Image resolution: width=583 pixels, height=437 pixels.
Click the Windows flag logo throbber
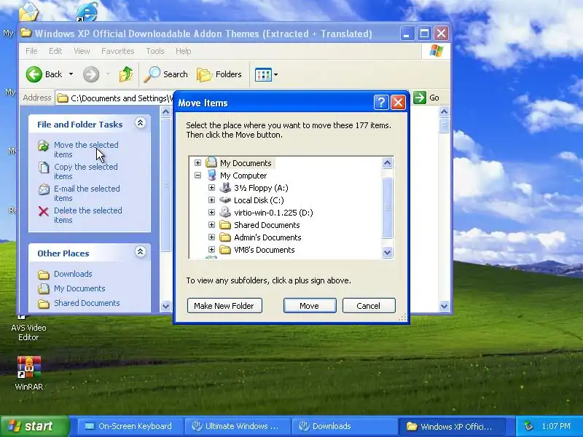click(x=436, y=51)
